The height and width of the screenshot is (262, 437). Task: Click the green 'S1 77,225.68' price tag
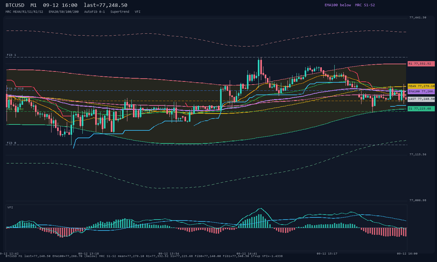(421, 109)
